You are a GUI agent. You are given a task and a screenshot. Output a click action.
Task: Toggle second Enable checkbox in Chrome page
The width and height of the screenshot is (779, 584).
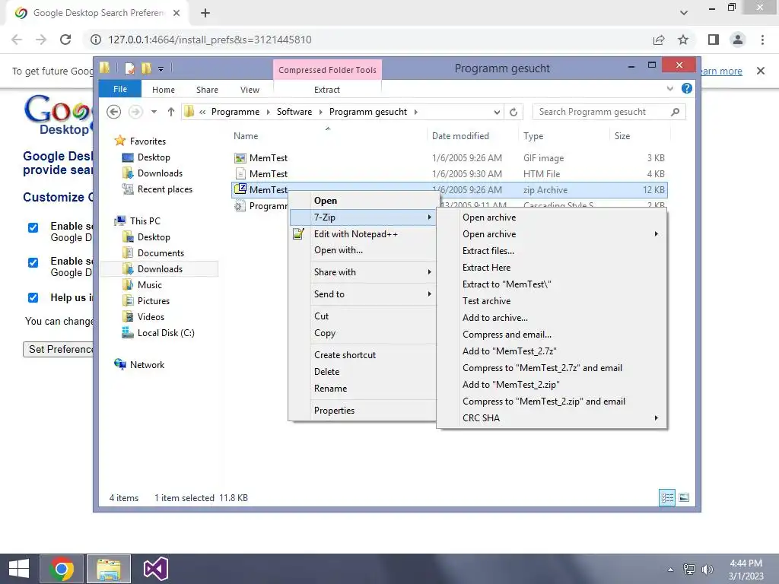[33, 262]
